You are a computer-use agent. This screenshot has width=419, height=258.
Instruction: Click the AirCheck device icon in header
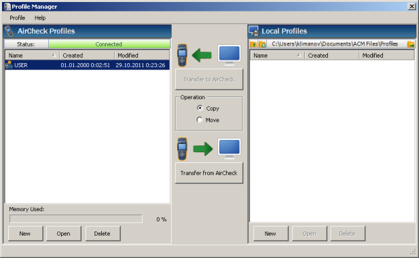tap(10, 31)
